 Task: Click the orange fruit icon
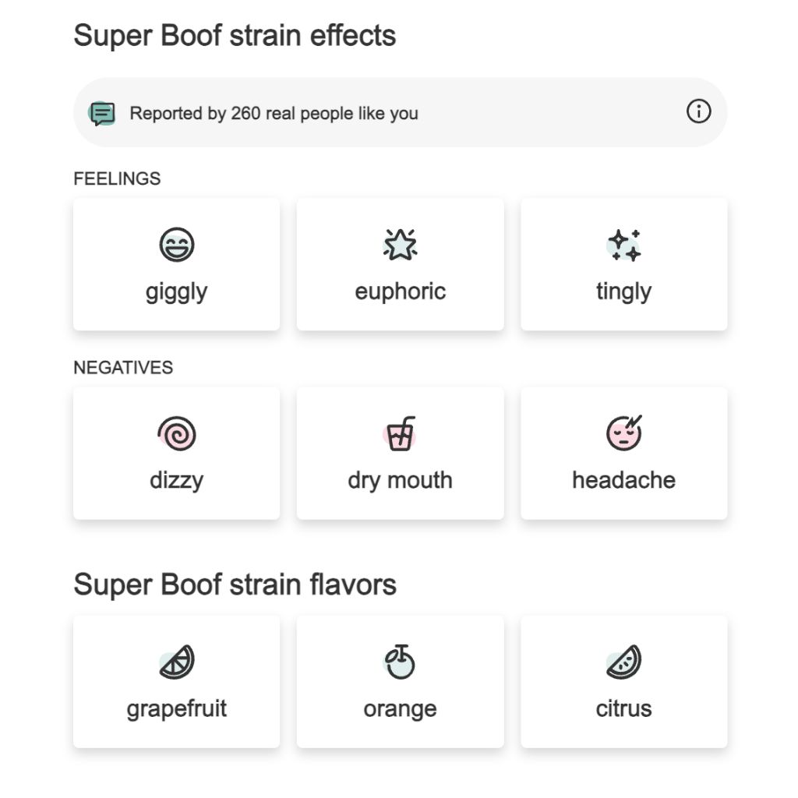pos(400,662)
